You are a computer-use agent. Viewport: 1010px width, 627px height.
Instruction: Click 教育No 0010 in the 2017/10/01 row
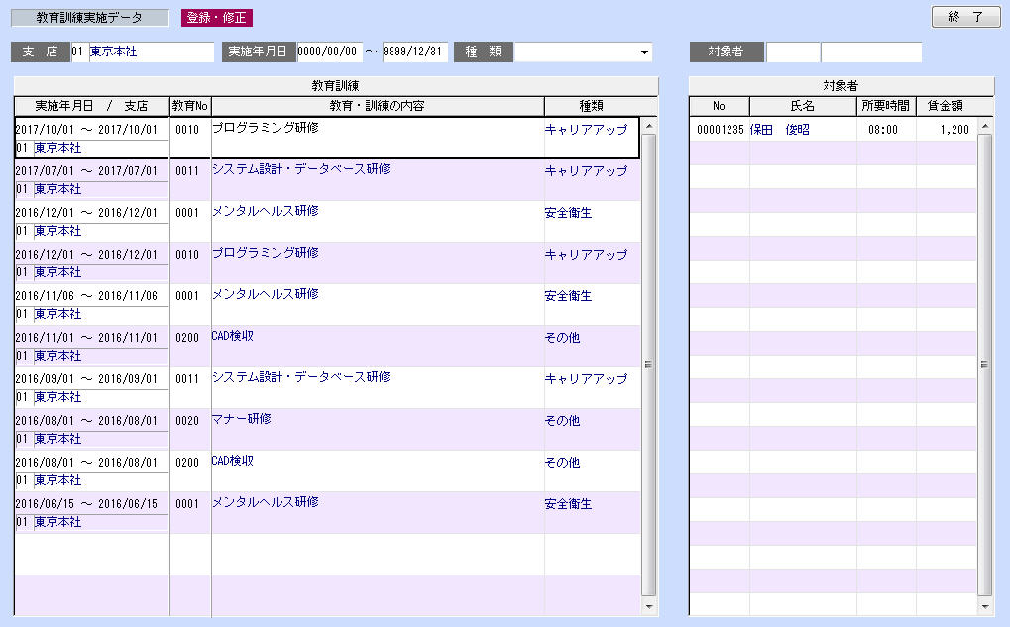coord(187,130)
